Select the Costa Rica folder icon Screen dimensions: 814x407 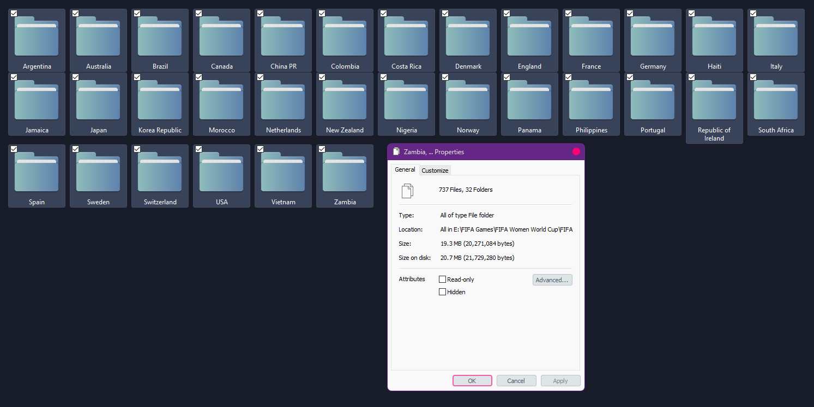pyautogui.click(x=406, y=37)
